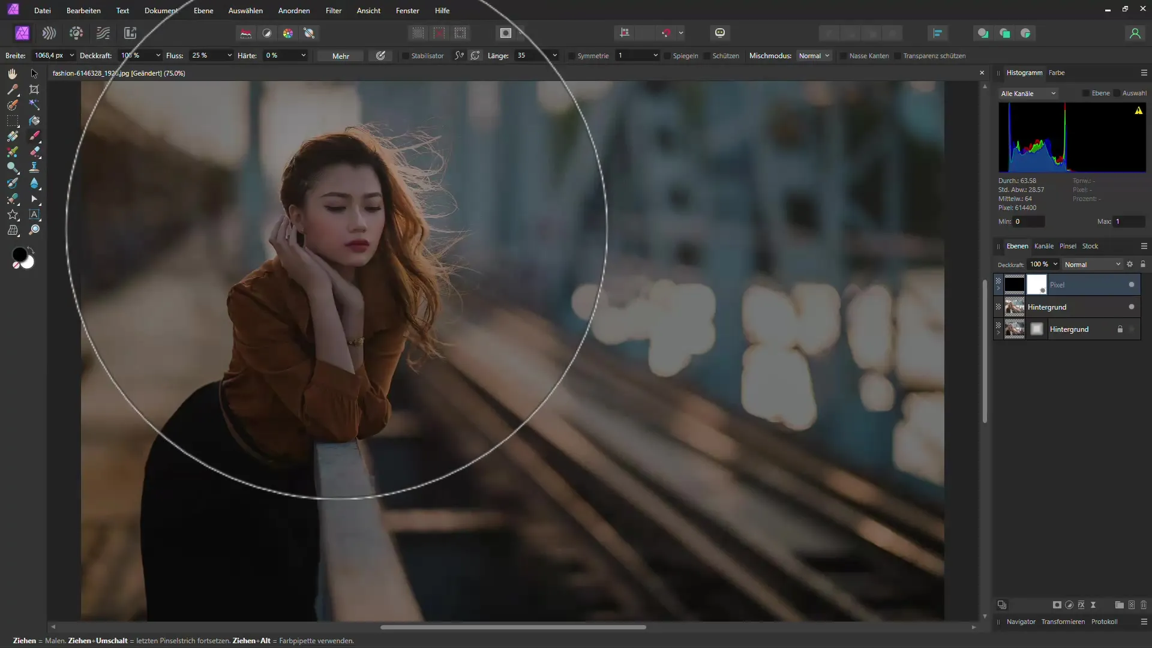Open the Mischmodus Normal dropdown

(x=814, y=56)
